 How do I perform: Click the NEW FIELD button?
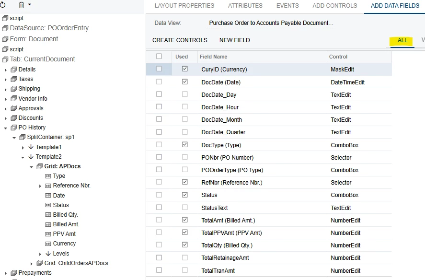pos(234,40)
